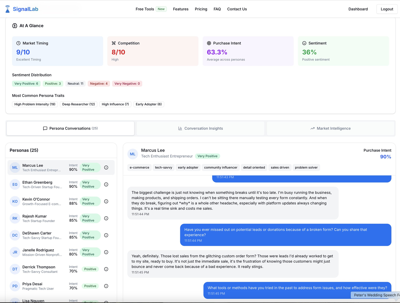Switch to Conversation Insights tab
The height and width of the screenshot is (303, 400).
200,128
